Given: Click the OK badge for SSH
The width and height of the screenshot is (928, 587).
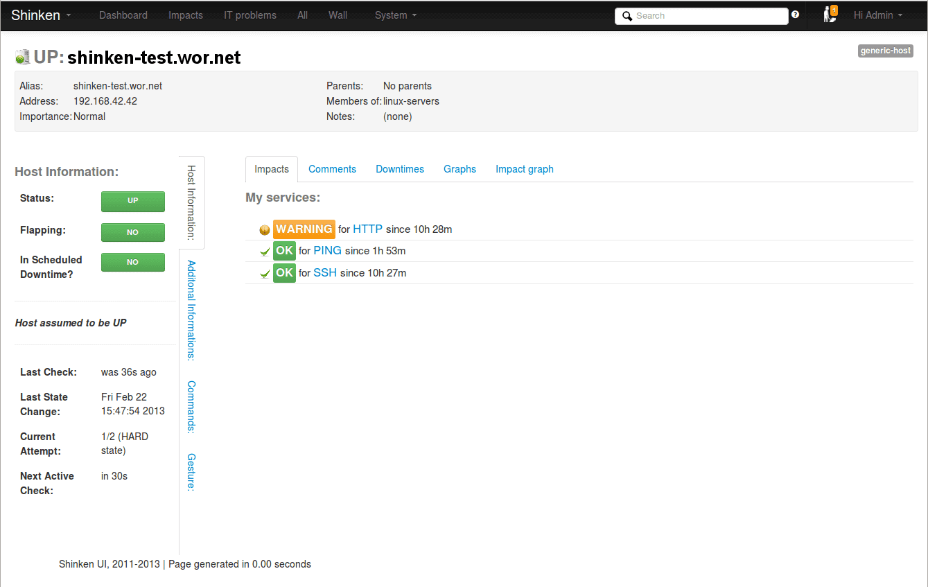Looking at the screenshot, I should click(284, 272).
